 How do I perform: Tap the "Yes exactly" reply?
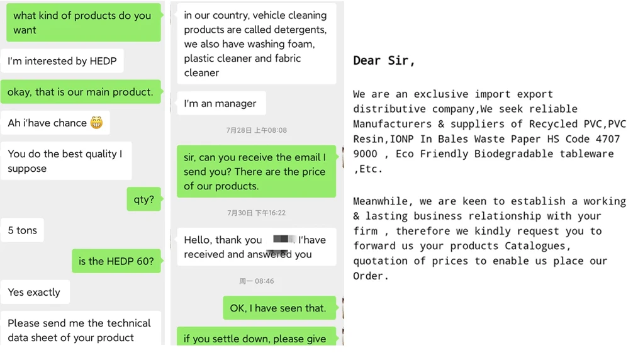coord(34,292)
